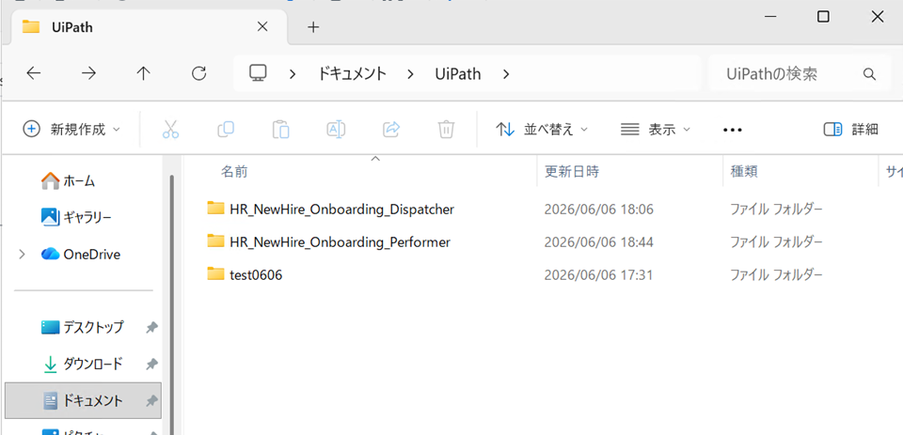Open the 並べ替え sort dropdown
This screenshot has width=903, height=435.
542,130
